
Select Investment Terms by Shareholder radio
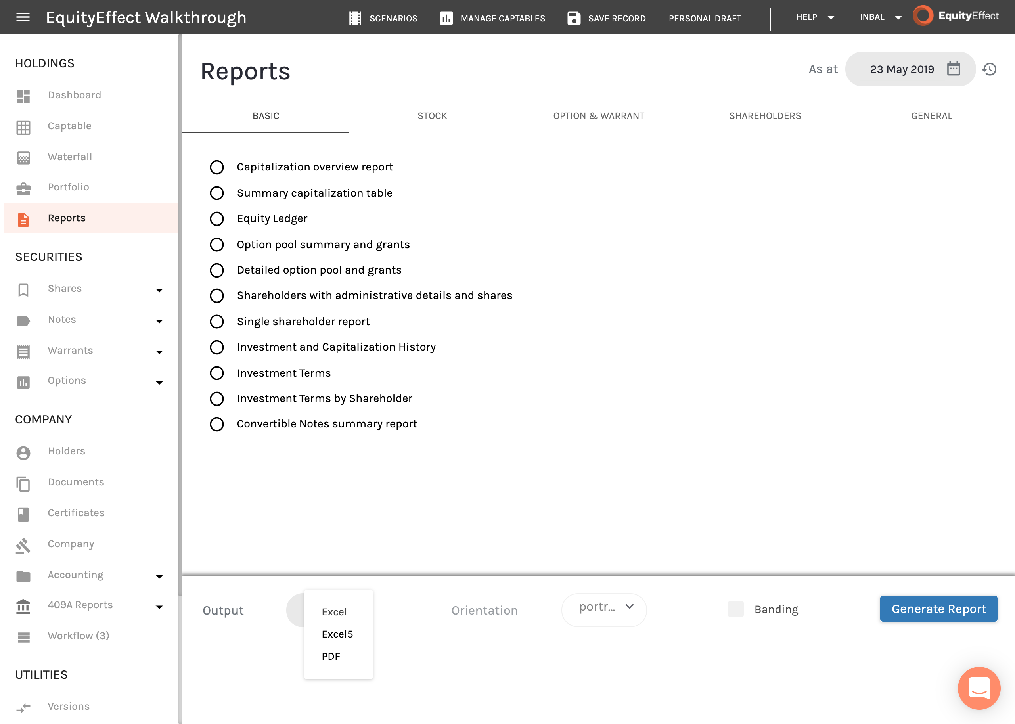click(x=216, y=398)
